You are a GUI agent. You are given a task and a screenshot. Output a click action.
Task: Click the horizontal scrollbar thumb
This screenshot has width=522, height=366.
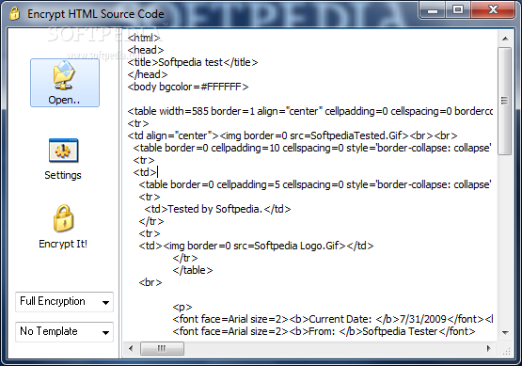coord(162,349)
